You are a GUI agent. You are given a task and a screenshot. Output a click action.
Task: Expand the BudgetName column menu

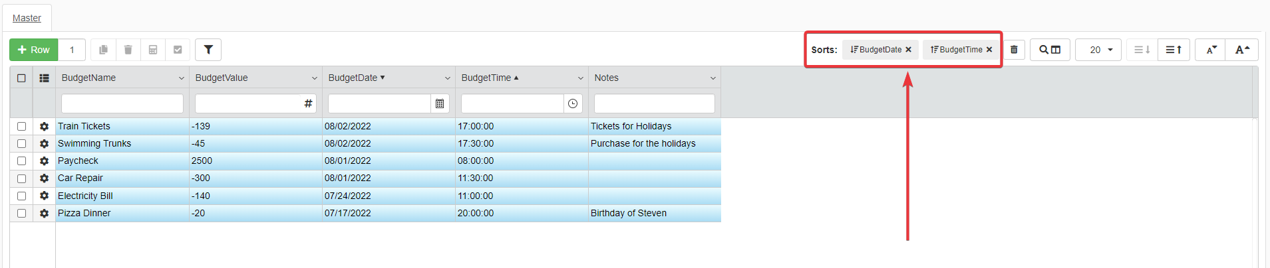coord(181,78)
